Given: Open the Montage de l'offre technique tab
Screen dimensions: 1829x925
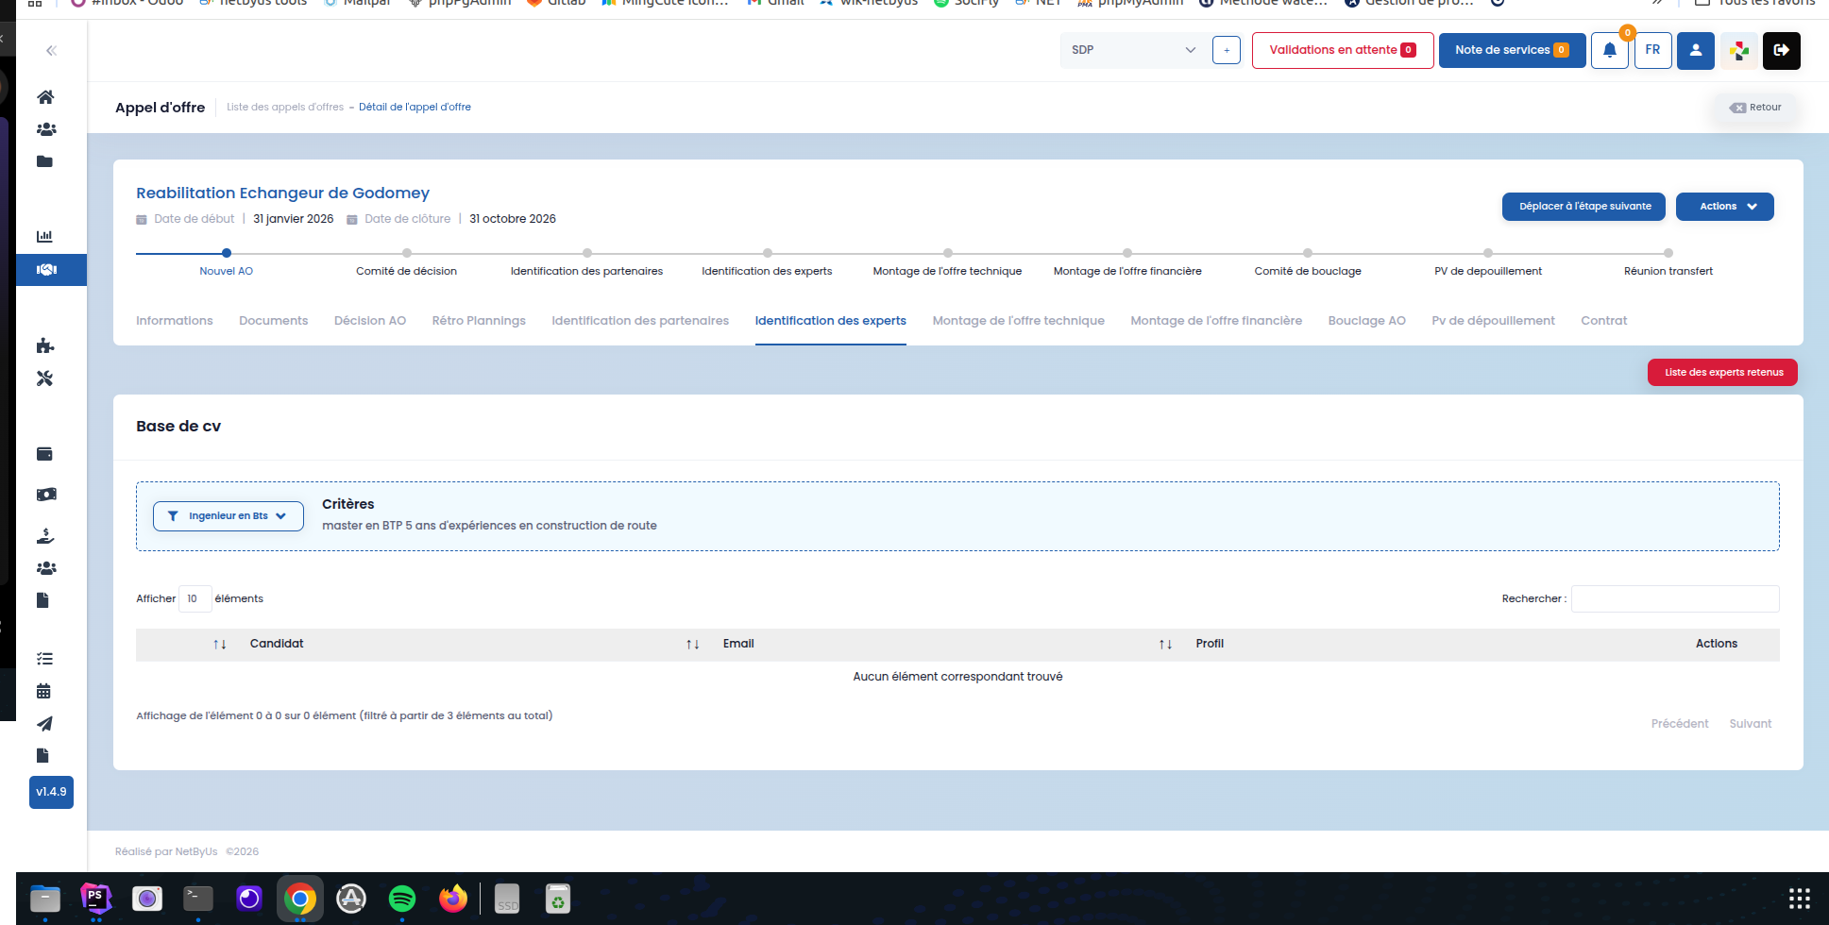Looking at the screenshot, I should pyautogui.click(x=1018, y=321).
